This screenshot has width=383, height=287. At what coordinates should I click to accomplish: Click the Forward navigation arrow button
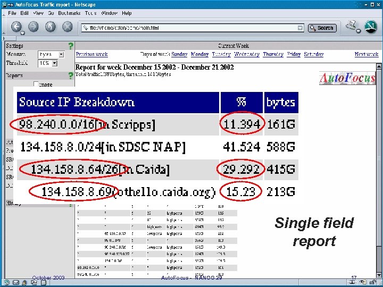[x=34, y=27]
